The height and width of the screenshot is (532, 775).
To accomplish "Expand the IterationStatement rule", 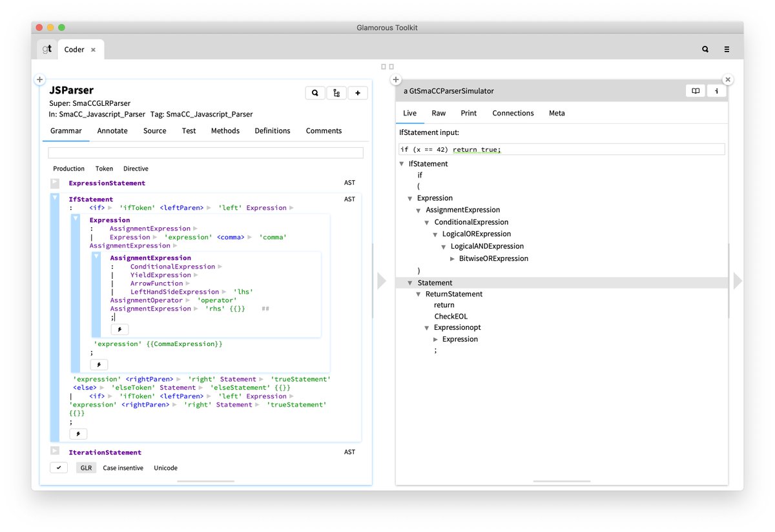I will click(x=55, y=451).
